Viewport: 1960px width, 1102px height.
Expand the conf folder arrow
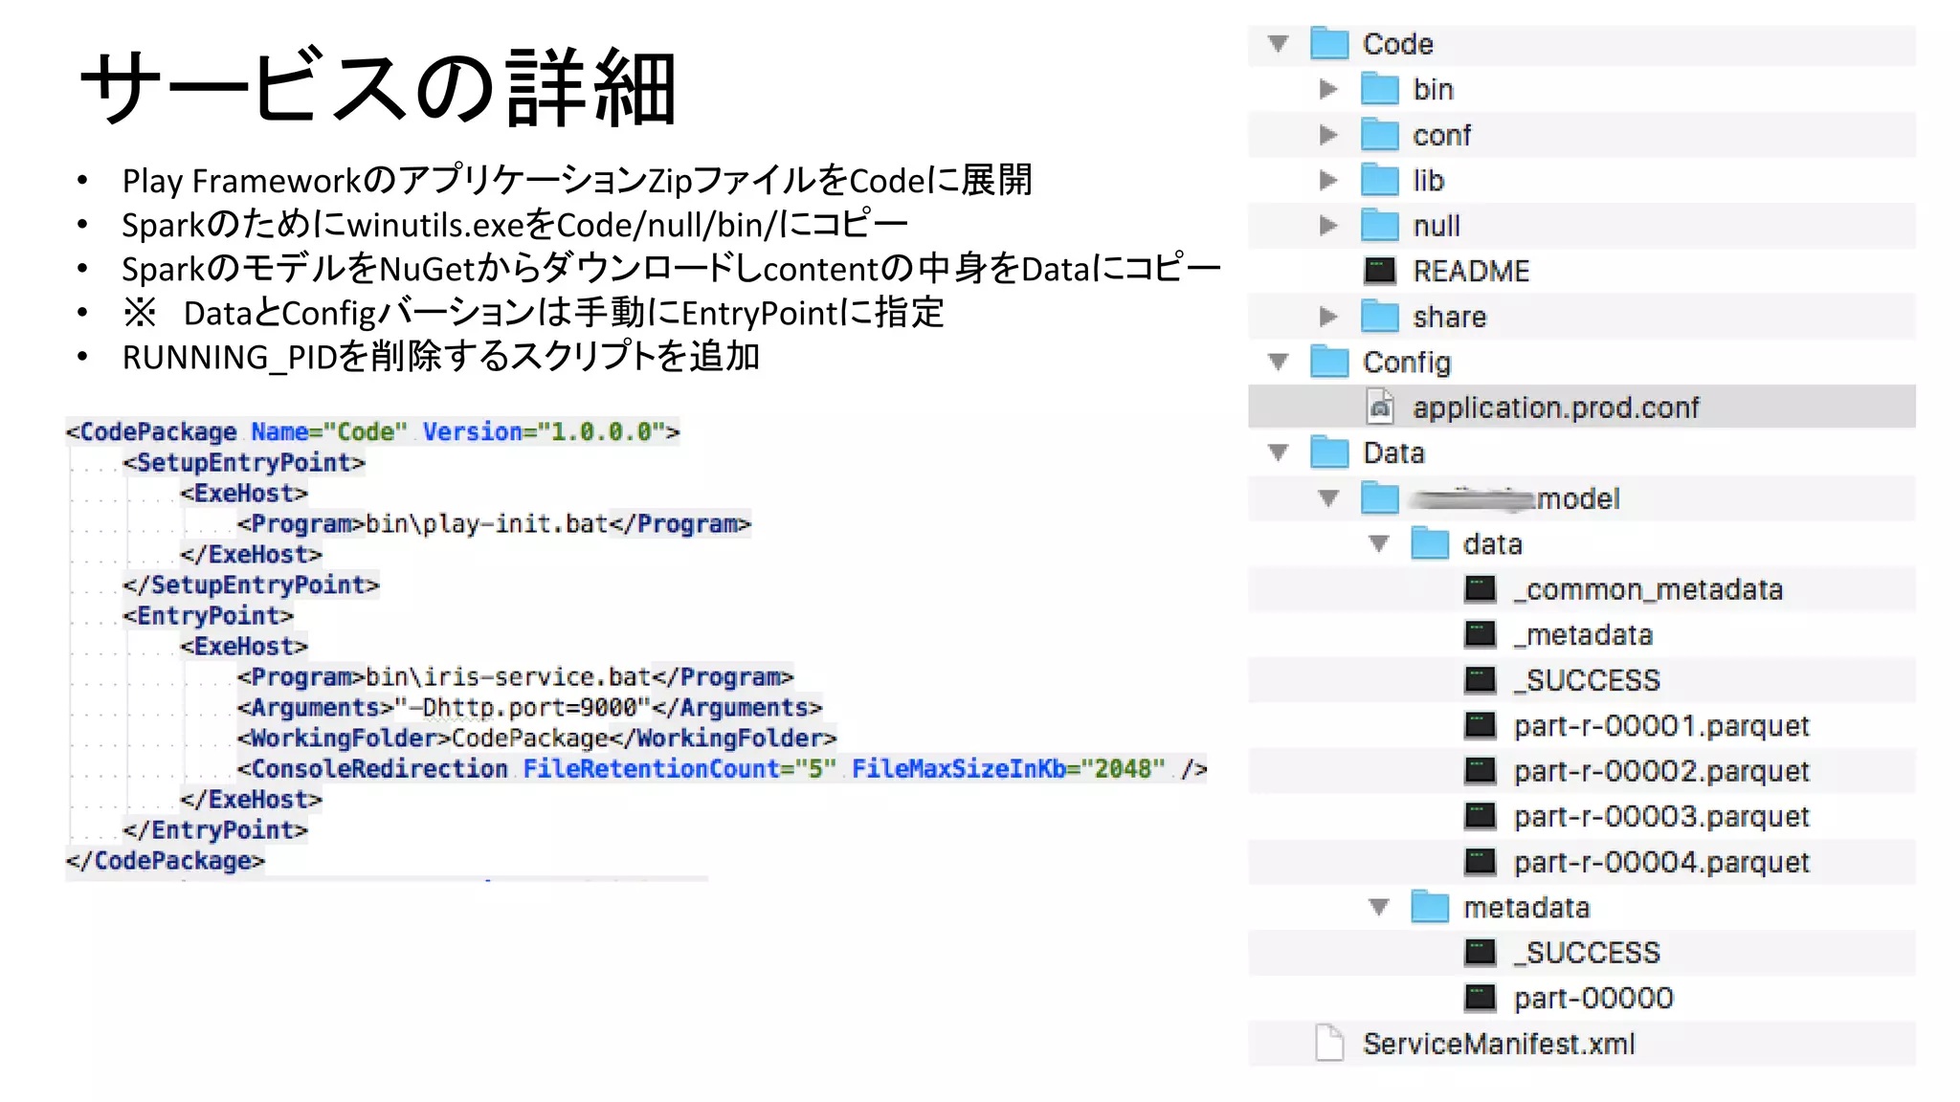click(1328, 135)
